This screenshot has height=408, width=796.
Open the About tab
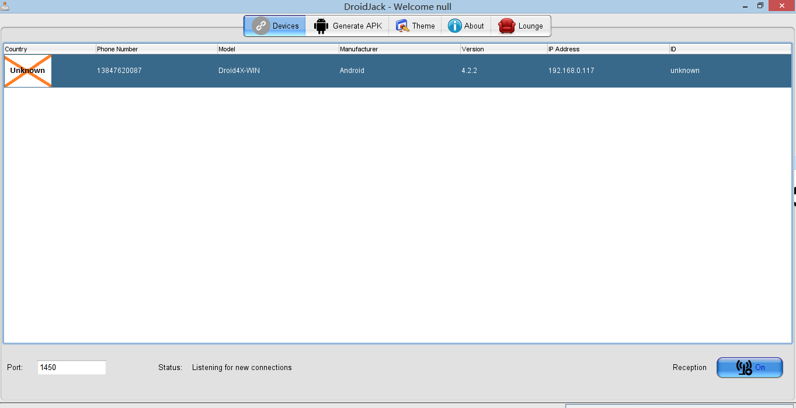(466, 26)
